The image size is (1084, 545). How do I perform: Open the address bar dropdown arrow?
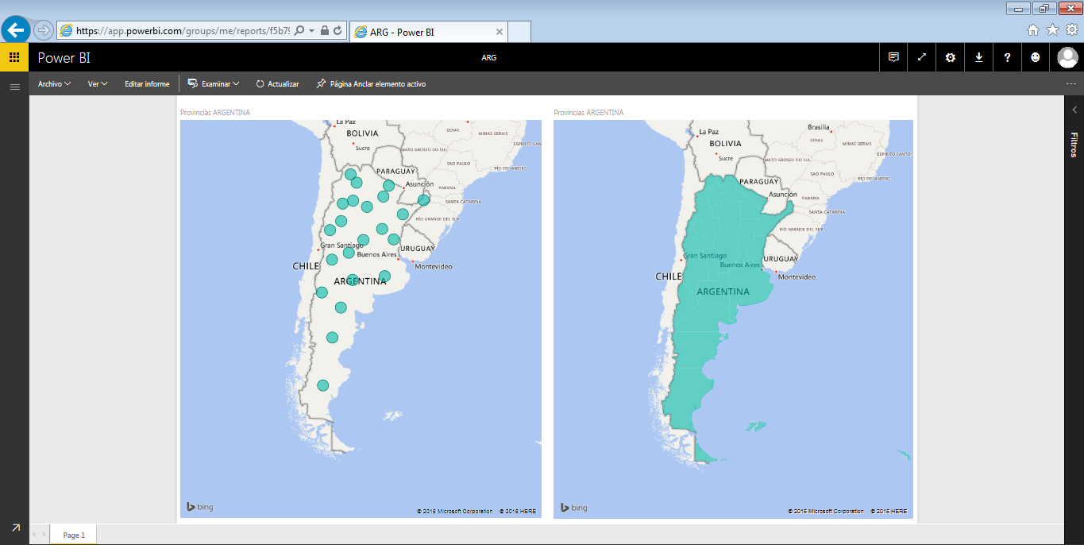click(x=312, y=31)
